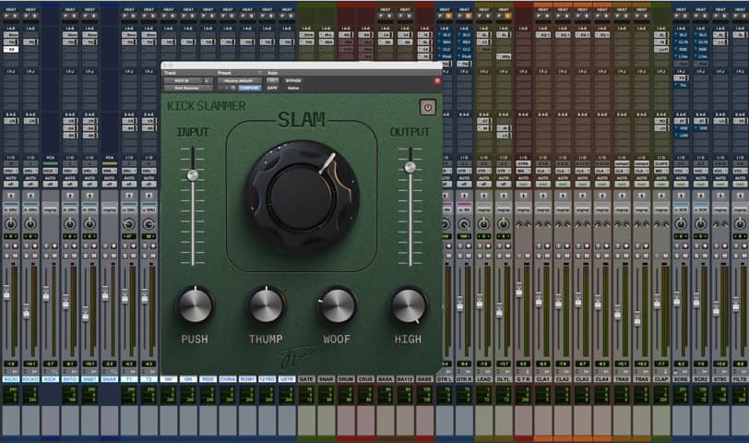Open the plug-in preset dropdown

click(x=239, y=81)
